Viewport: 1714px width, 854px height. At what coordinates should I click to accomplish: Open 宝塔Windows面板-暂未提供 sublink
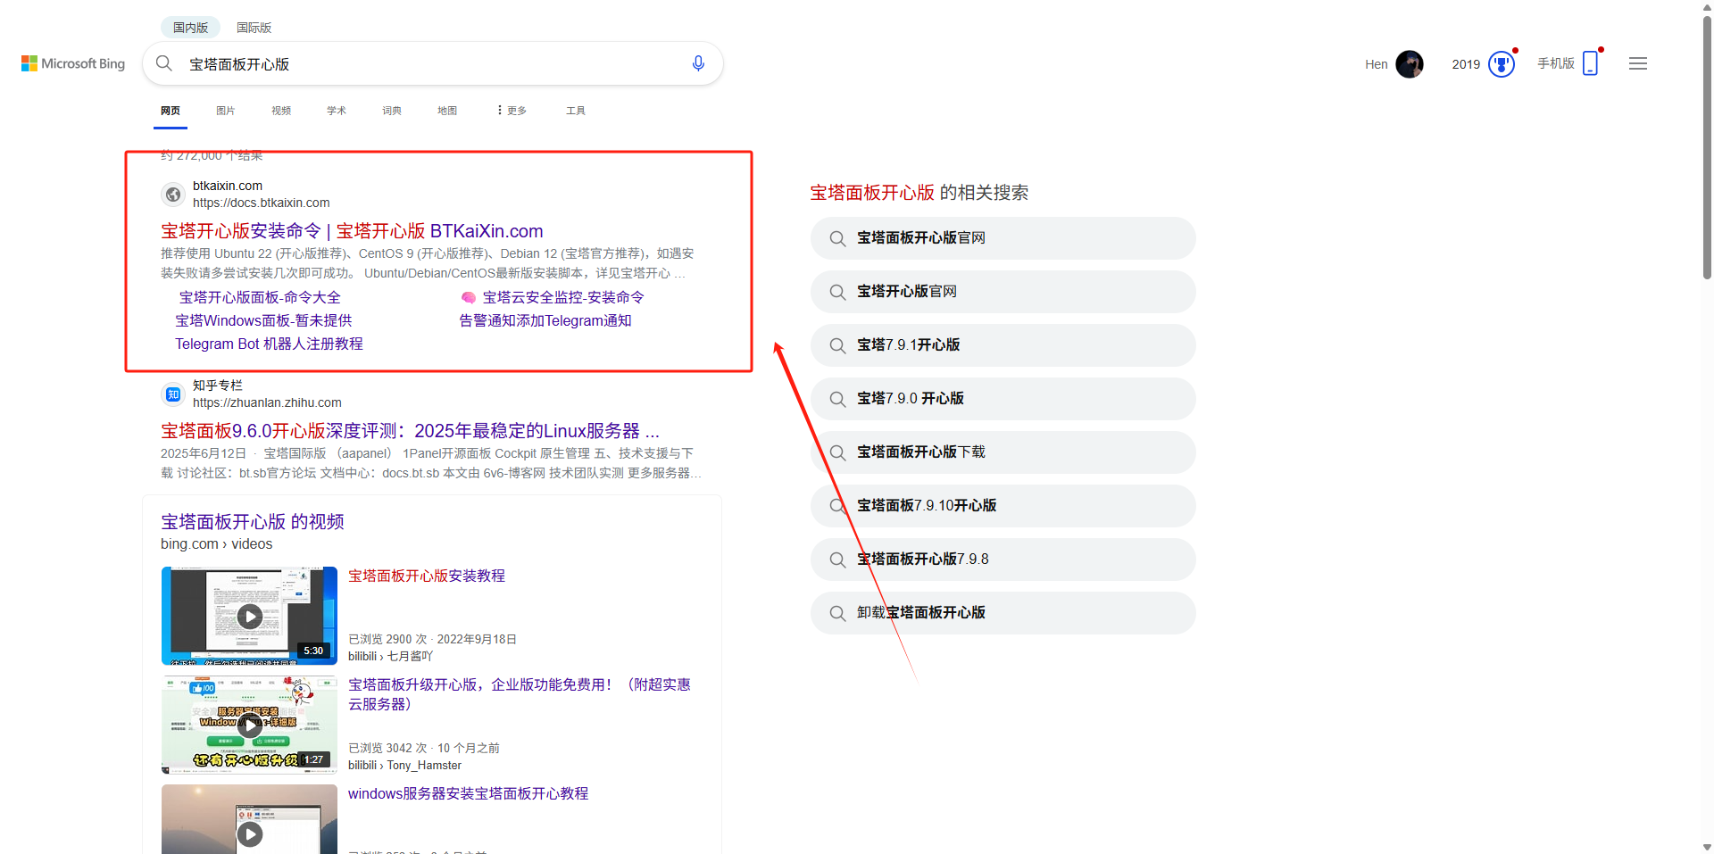click(x=263, y=320)
